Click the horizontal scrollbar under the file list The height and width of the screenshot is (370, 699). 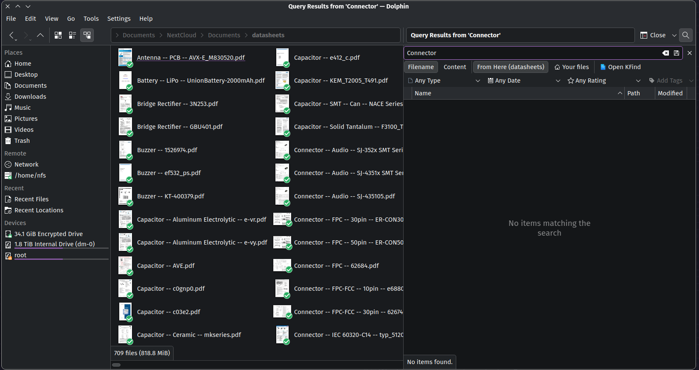click(x=116, y=364)
